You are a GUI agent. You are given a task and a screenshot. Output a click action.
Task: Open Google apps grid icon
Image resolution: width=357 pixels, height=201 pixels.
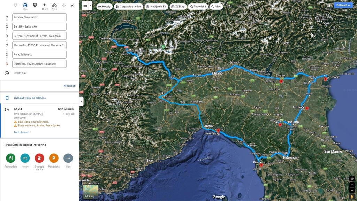pyautogui.click(x=328, y=5)
